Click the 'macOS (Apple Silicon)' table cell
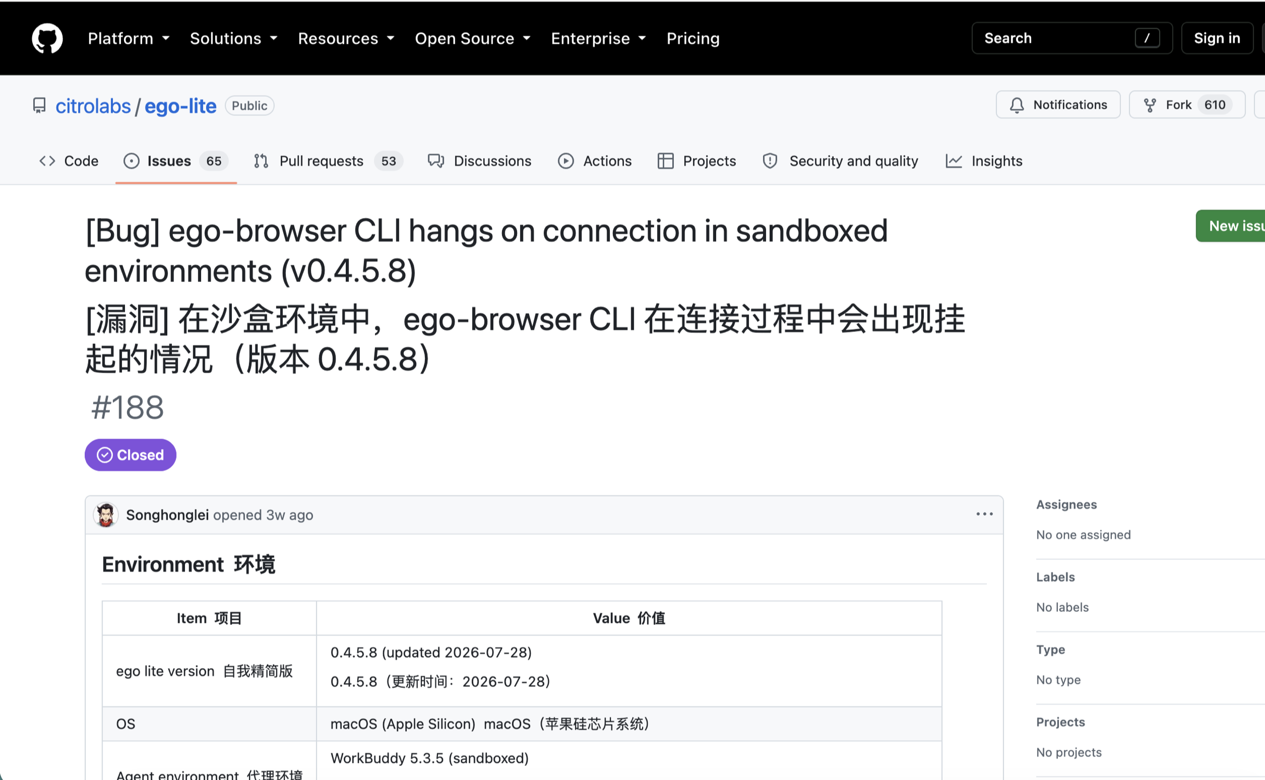 [629, 724]
